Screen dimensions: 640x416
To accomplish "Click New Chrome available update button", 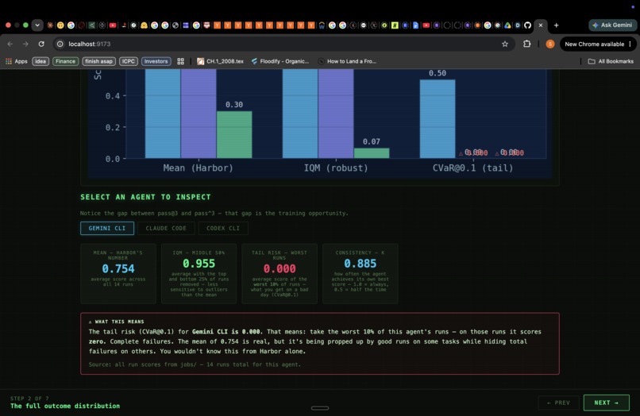I will [x=594, y=44].
